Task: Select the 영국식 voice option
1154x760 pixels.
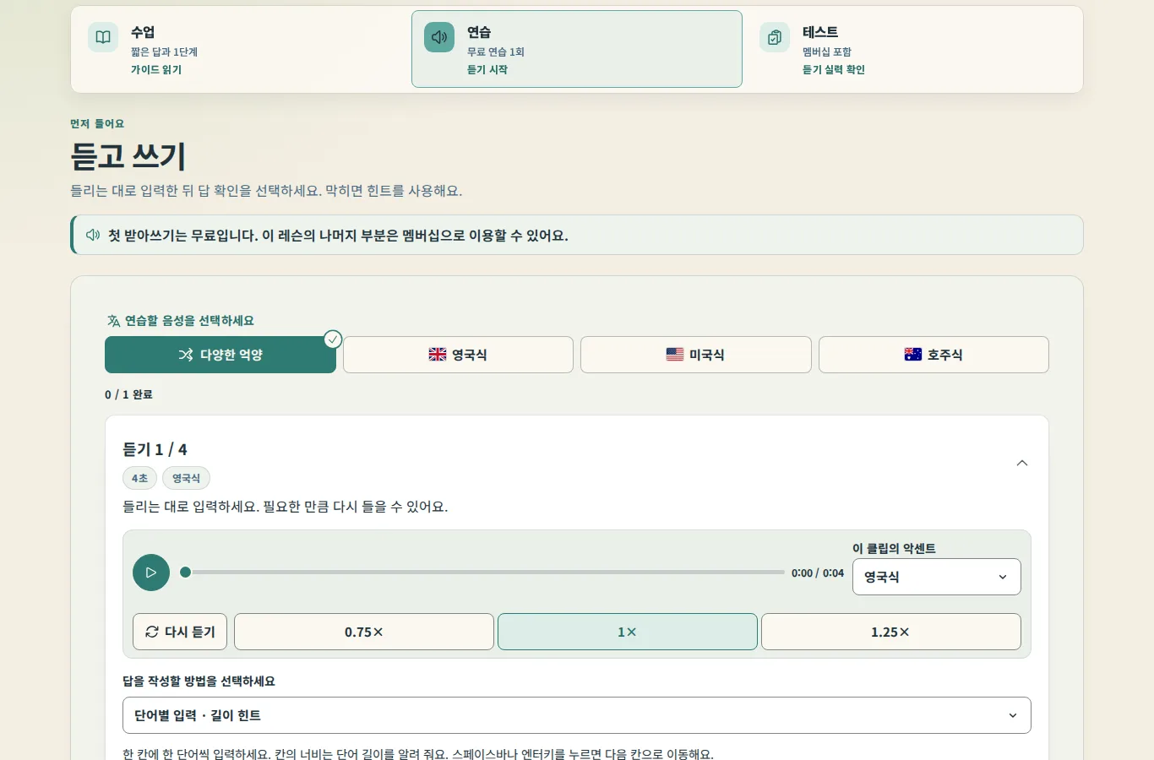Action: coord(458,355)
